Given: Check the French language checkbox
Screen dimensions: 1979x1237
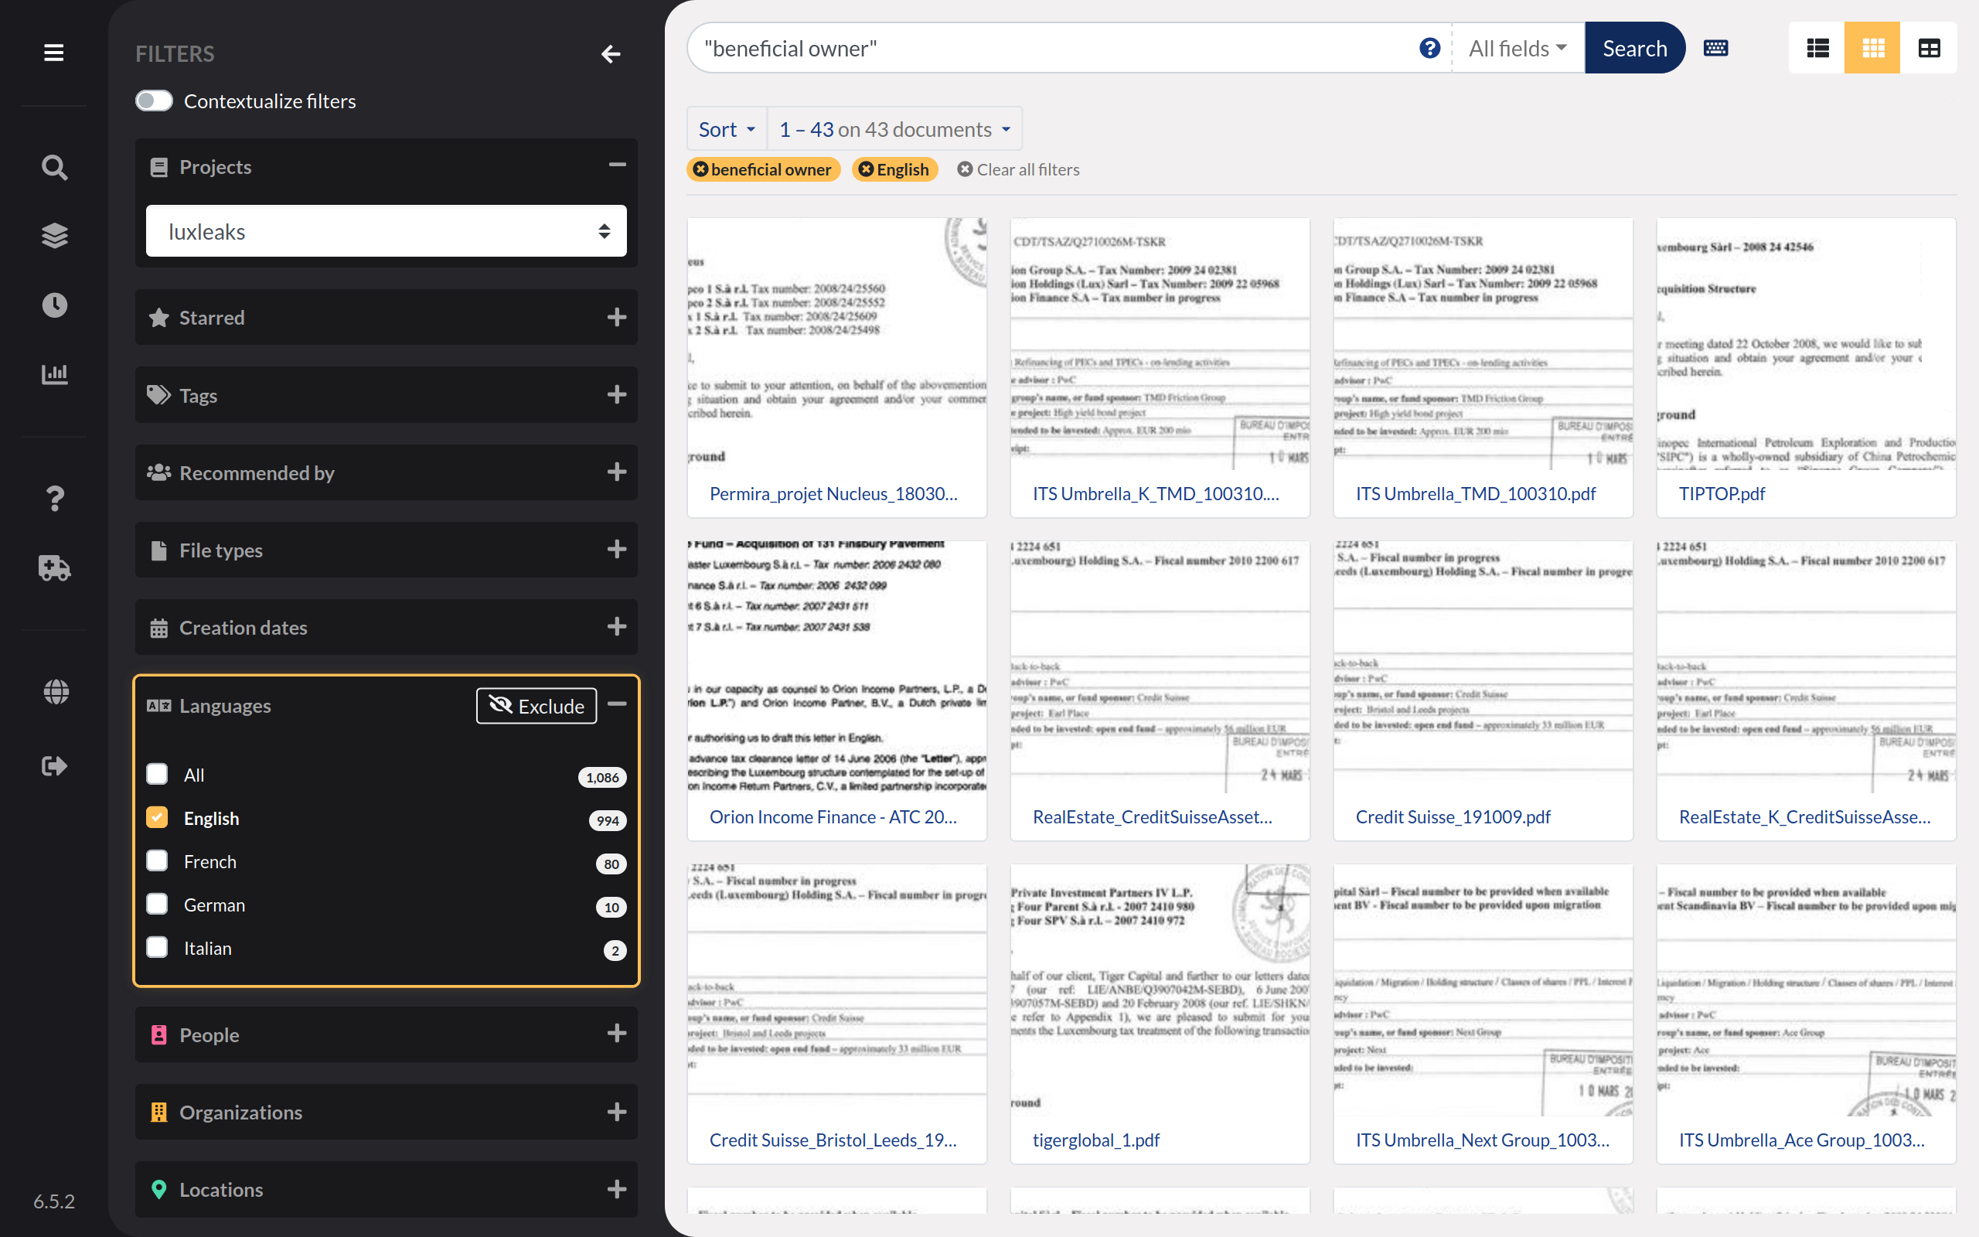Looking at the screenshot, I should coord(157,860).
